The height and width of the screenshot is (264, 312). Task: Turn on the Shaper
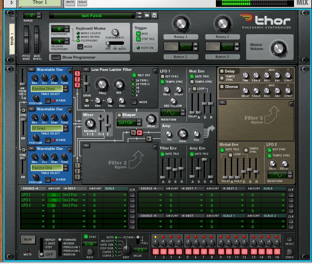coord(119,115)
